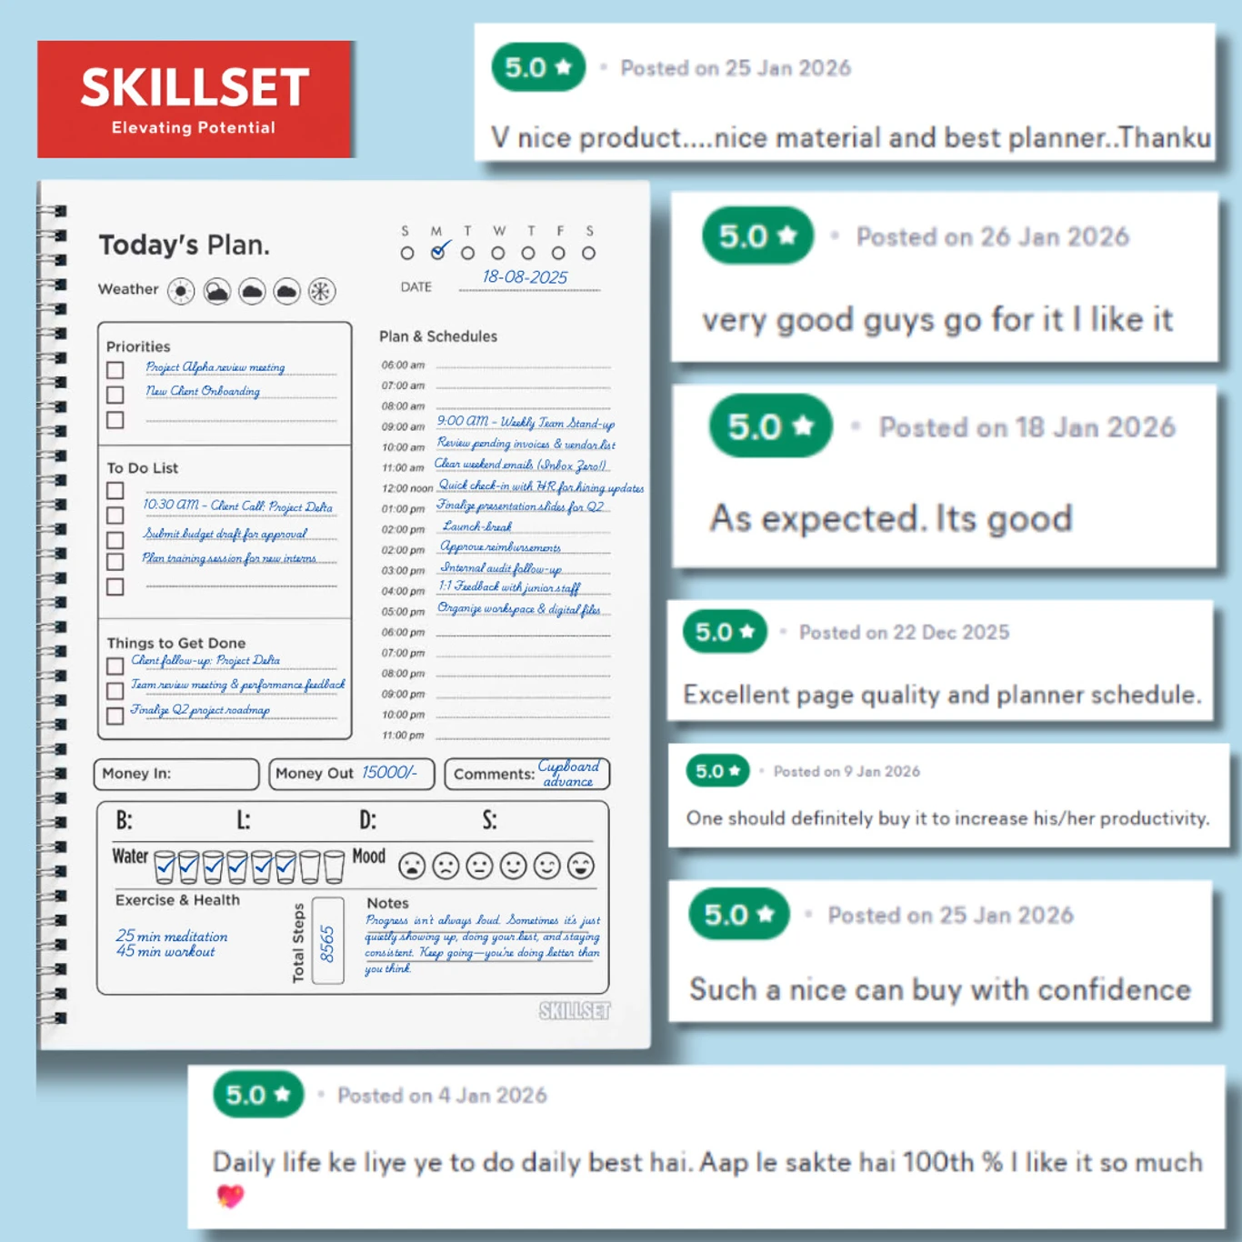1242x1242 pixels.
Task: Click 'Excellent page quality and planner schedule' review
Action: 942,696
